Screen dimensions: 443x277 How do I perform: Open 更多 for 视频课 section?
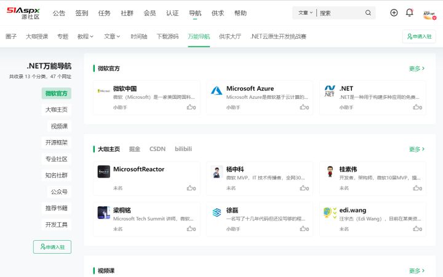(417, 271)
